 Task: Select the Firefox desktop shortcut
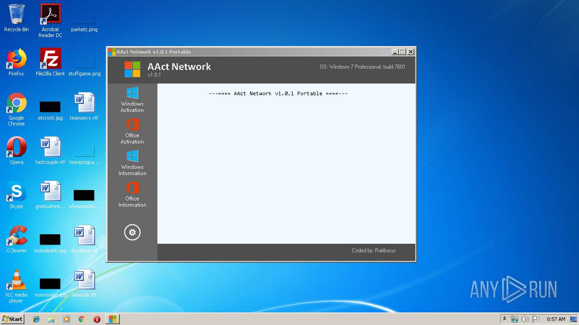pyautogui.click(x=16, y=62)
